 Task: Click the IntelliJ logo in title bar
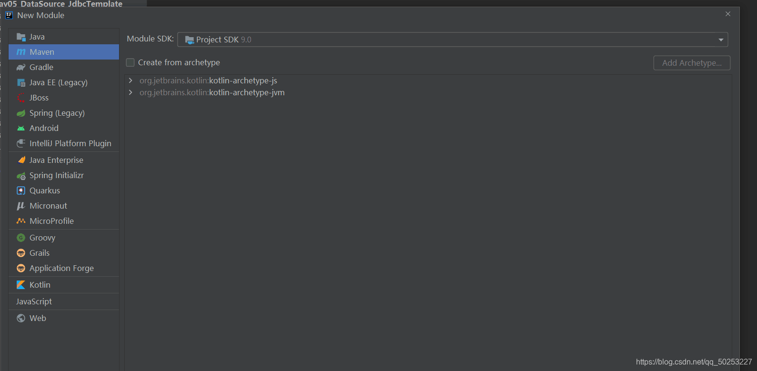click(x=9, y=15)
